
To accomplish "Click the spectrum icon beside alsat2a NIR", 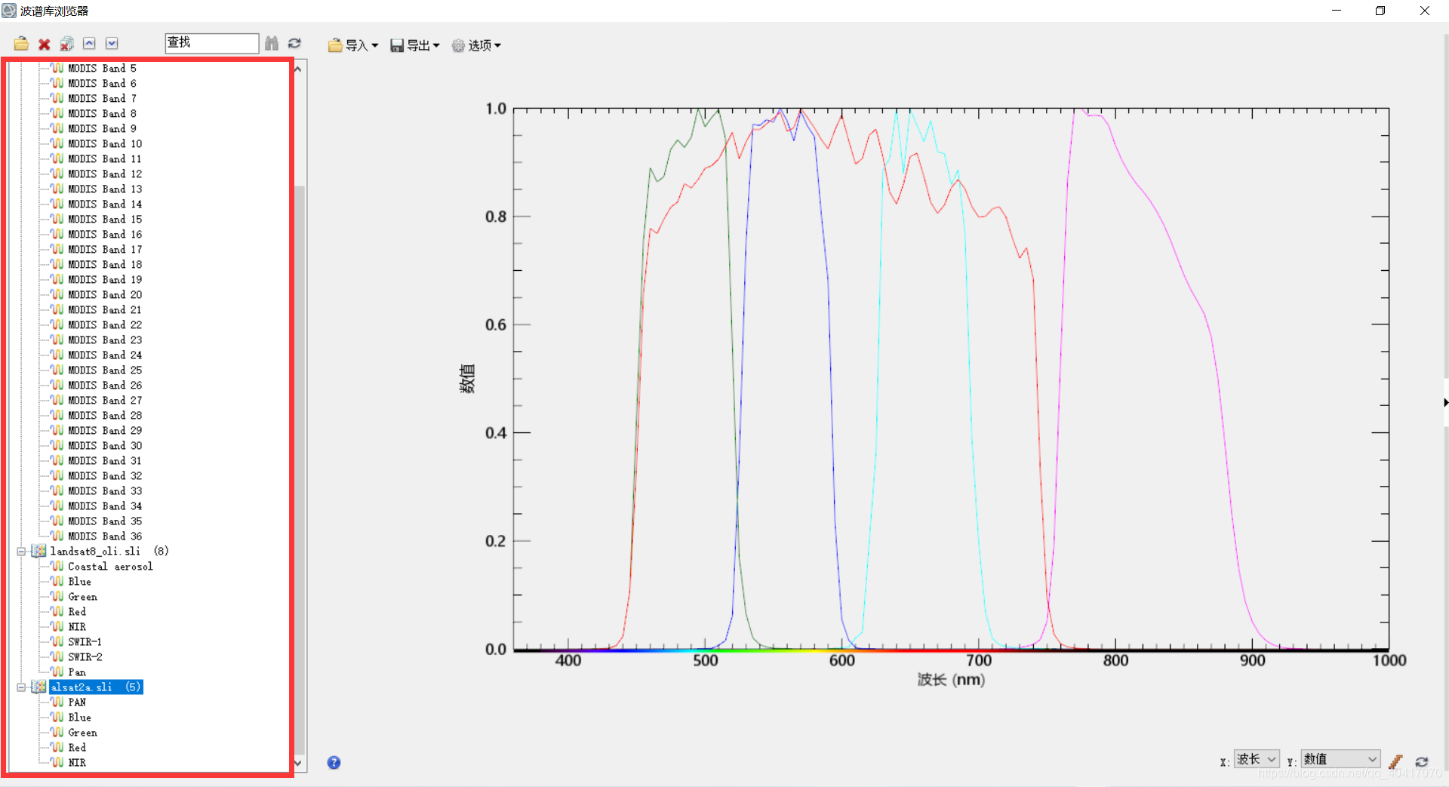I will [57, 762].
